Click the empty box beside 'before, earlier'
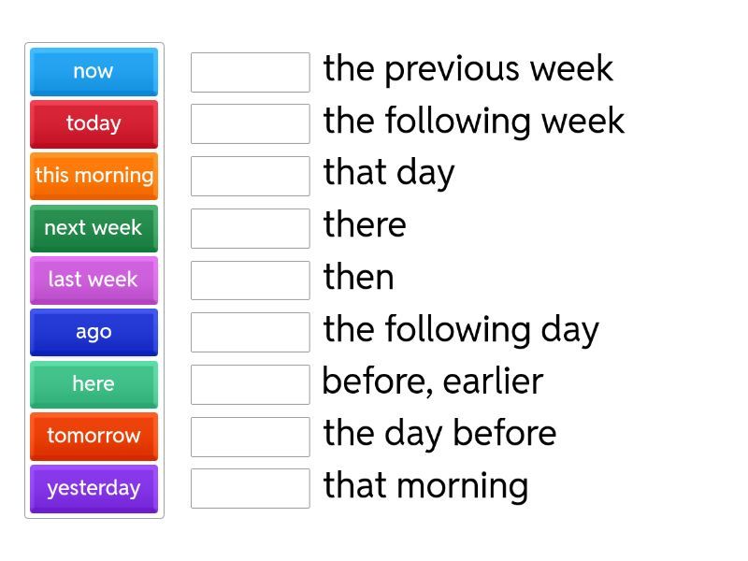 click(250, 384)
